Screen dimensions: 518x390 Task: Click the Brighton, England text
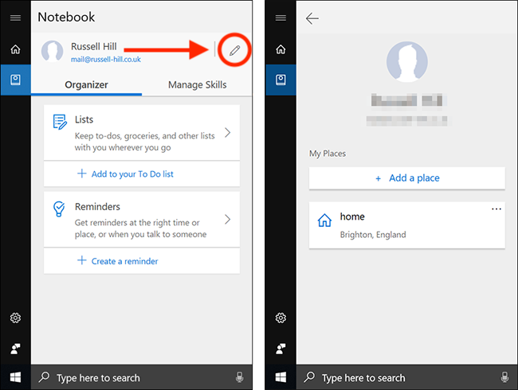[x=373, y=235]
